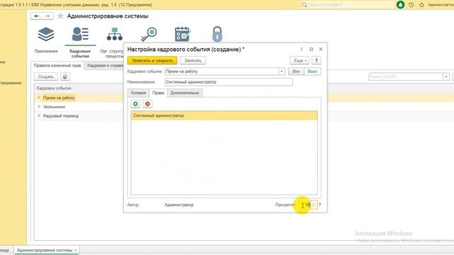Select the Увольнение list row
This screenshot has height=255, width=454.
tap(79, 107)
